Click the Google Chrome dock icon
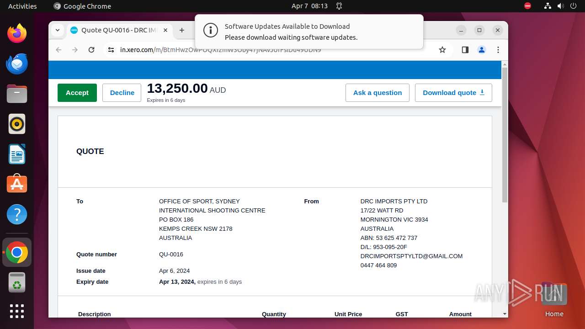This screenshot has height=329, width=585. coord(17,252)
